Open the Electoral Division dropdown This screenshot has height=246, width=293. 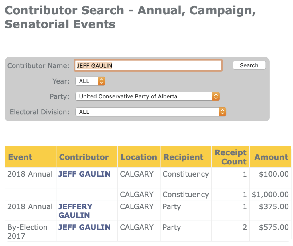[x=151, y=112]
